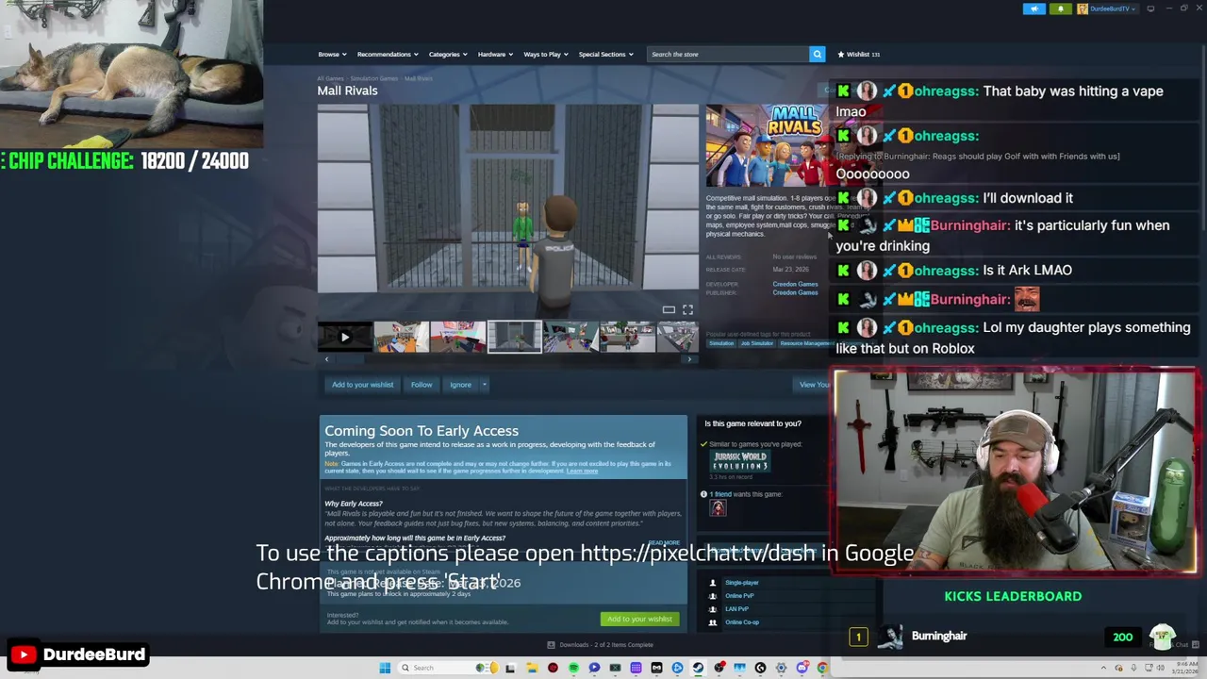Open the Browse dropdown menu
Viewport: 1207px width, 679px height.
pos(332,54)
